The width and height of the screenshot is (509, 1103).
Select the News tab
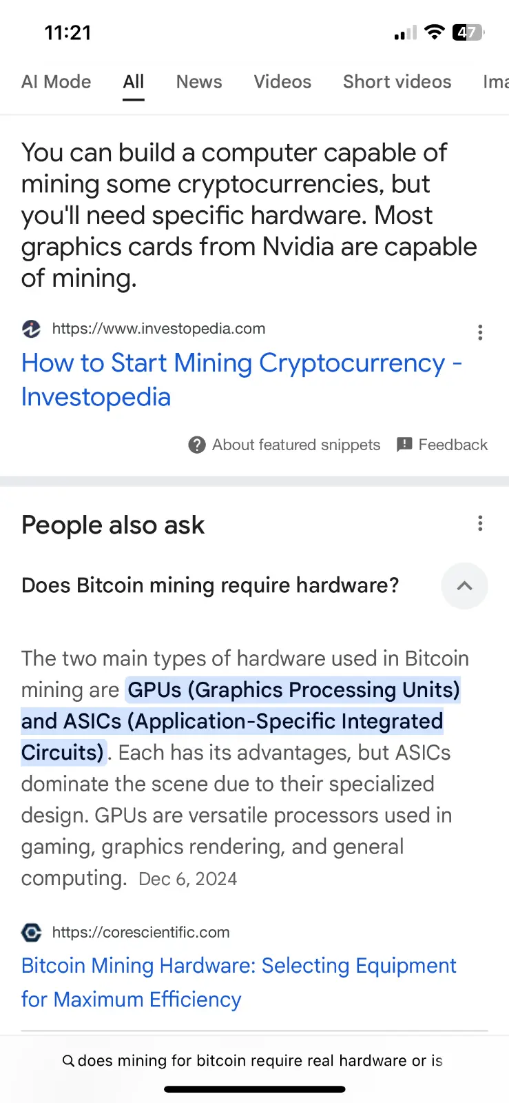click(x=199, y=82)
